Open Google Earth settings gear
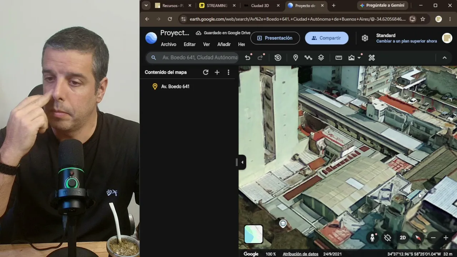The height and width of the screenshot is (257, 457). (x=365, y=38)
